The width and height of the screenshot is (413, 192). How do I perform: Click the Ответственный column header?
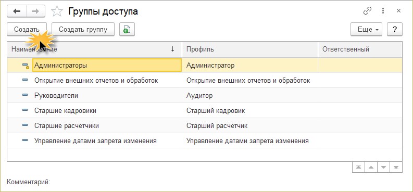pyautogui.click(x=360, y=49)
